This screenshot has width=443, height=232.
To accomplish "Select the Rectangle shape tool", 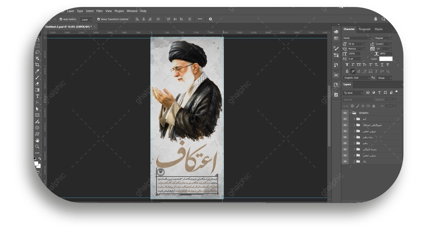I will pos(37,115).
